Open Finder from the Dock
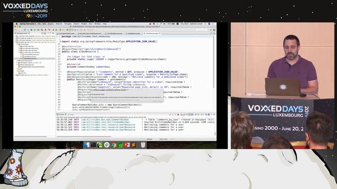This screenshot has width=337, height=189. [87, 145]
